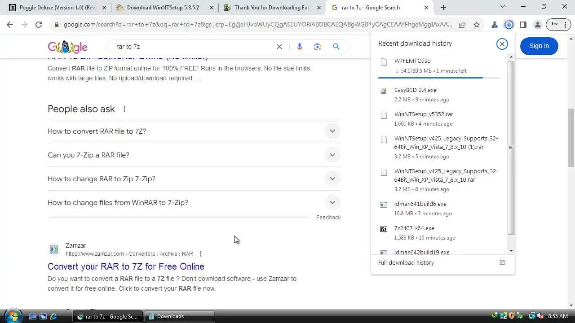Viewport: 575px width, 323px height.
Task: Select the rar to 7z Google Search tab
Action: click(380, 8)
